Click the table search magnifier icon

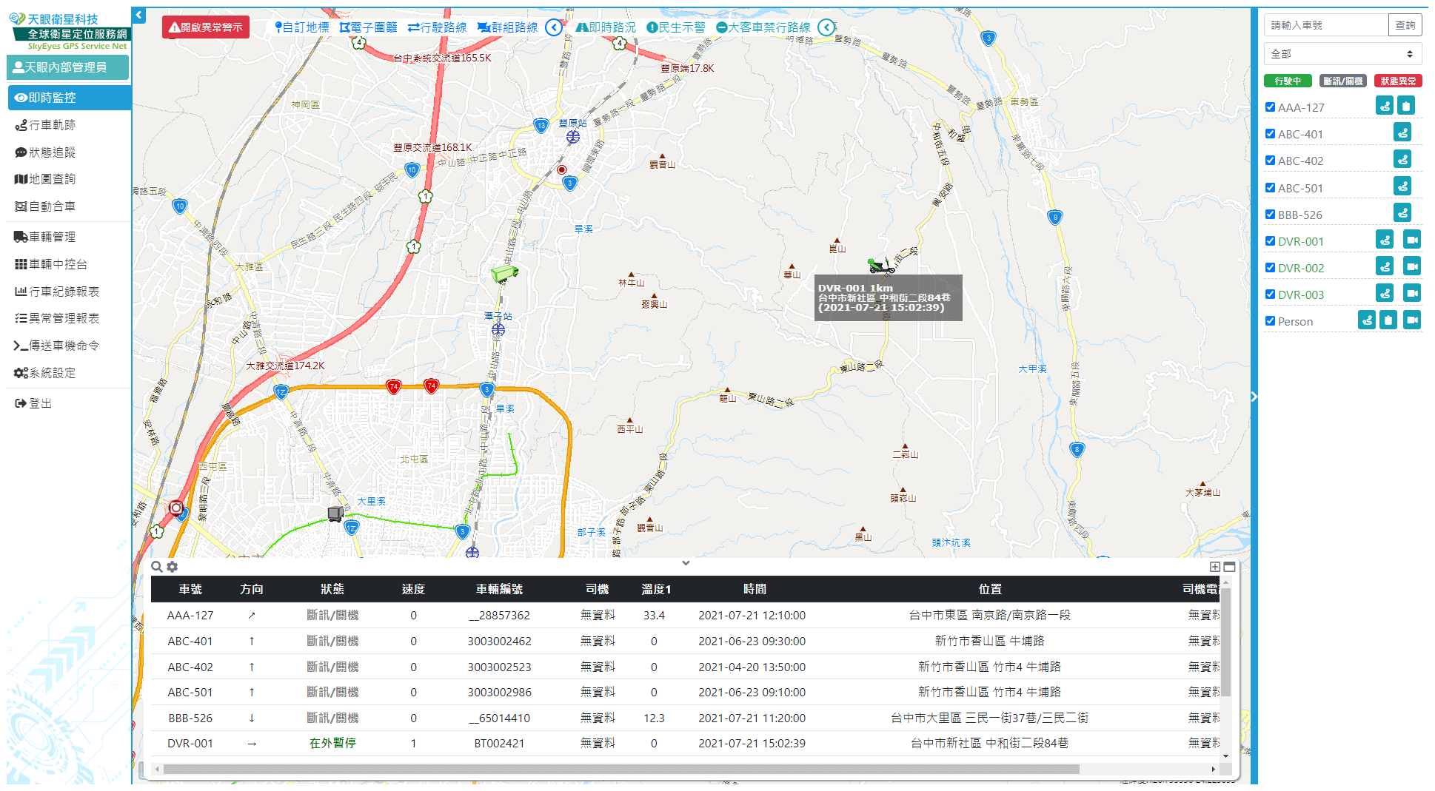[x=157, y=567]
